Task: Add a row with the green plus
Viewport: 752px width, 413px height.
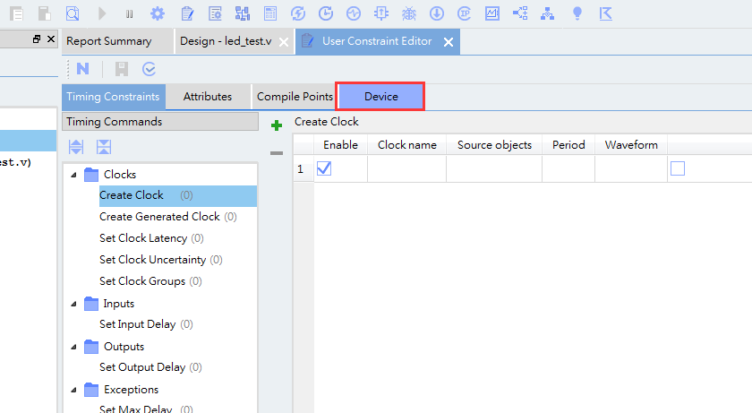Action: coord(277,125)
